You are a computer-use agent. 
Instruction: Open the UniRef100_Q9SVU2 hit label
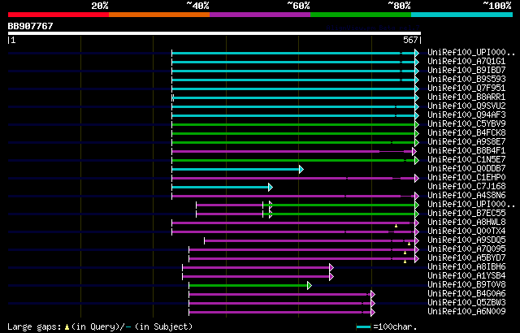[x=466, y=106]
